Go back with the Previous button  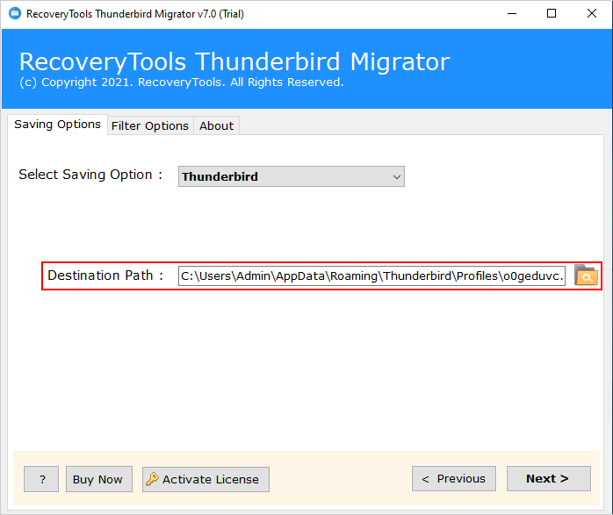tap(454, 478)
